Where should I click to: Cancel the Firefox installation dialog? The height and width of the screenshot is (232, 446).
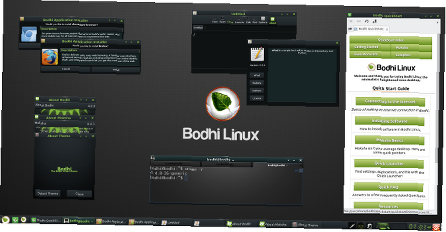coord(66,69)
